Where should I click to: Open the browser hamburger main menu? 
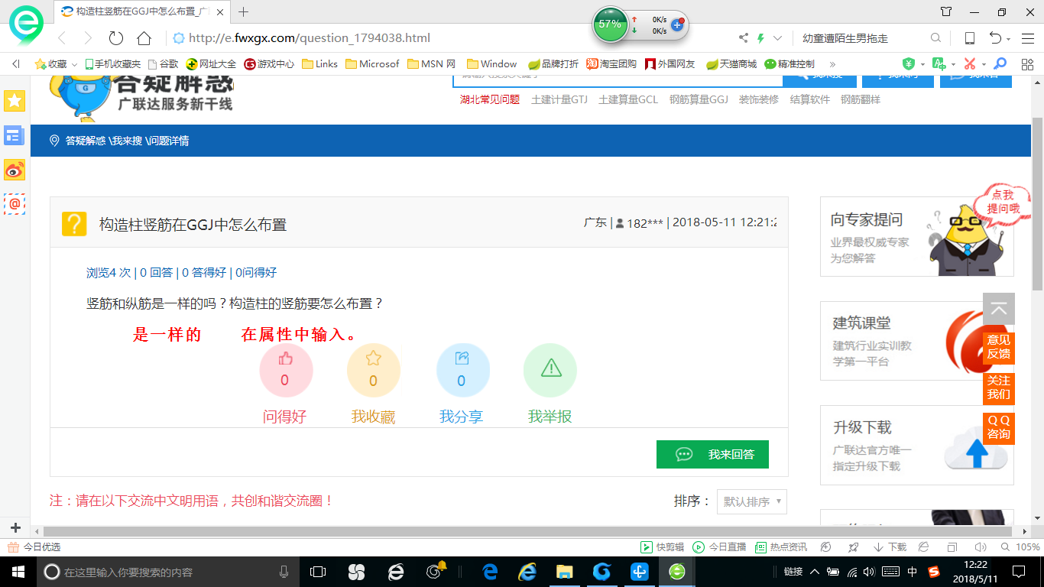[1027, 38]
